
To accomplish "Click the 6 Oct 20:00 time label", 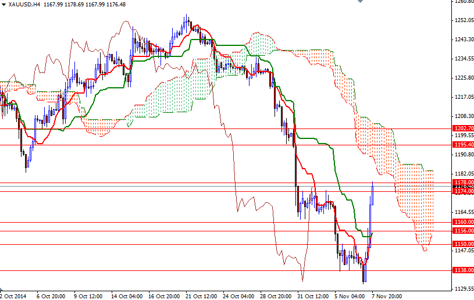I will click(x=51, y=296).
